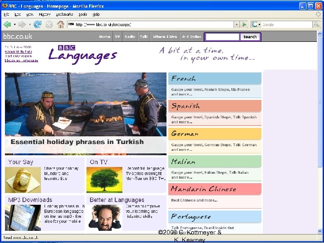Open the History menu
This screenshot has width=324, height=243.
pos(45,14)
